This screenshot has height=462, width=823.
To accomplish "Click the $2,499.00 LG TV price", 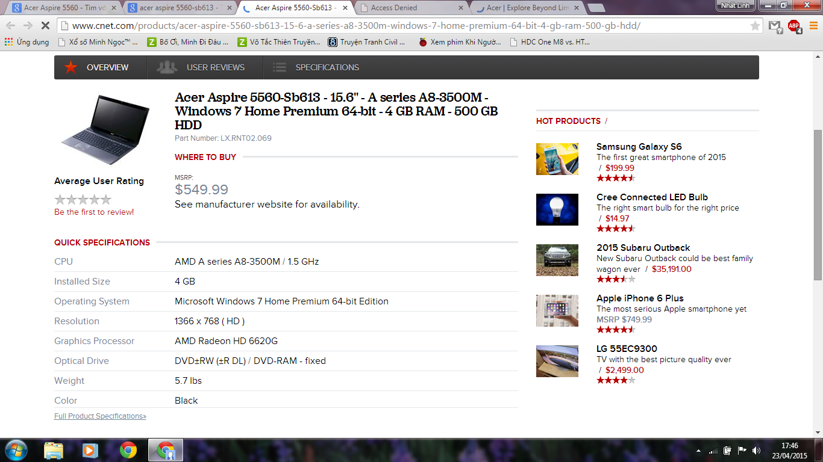I will pyautogui.click(x=625, y=371).
